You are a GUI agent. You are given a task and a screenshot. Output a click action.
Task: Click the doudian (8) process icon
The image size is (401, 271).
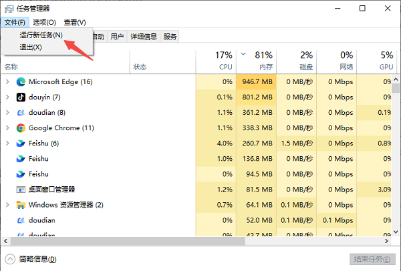[21, 112]
